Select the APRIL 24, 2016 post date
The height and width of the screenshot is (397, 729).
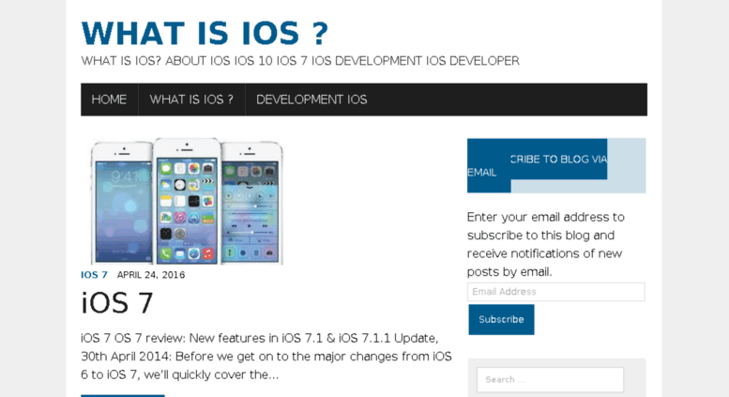point(151,275)
